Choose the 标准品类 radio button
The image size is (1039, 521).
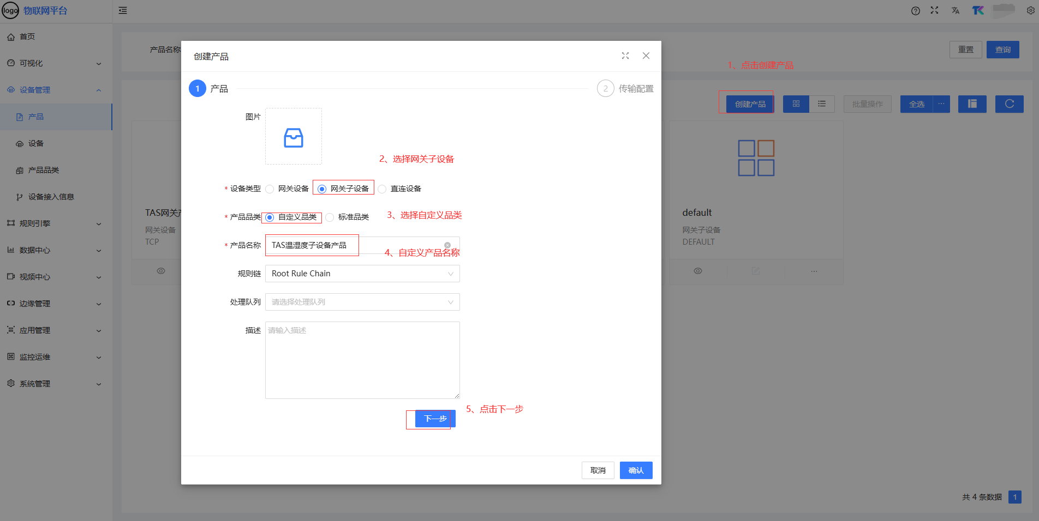(x=330, y=217)
